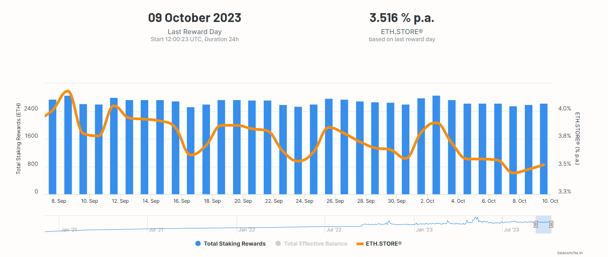
Task: Open the beaconcha.in credit link
Action: [x=570, y=253]
